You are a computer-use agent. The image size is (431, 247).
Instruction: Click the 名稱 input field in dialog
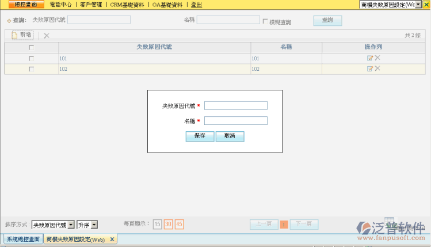coord(235,121)
